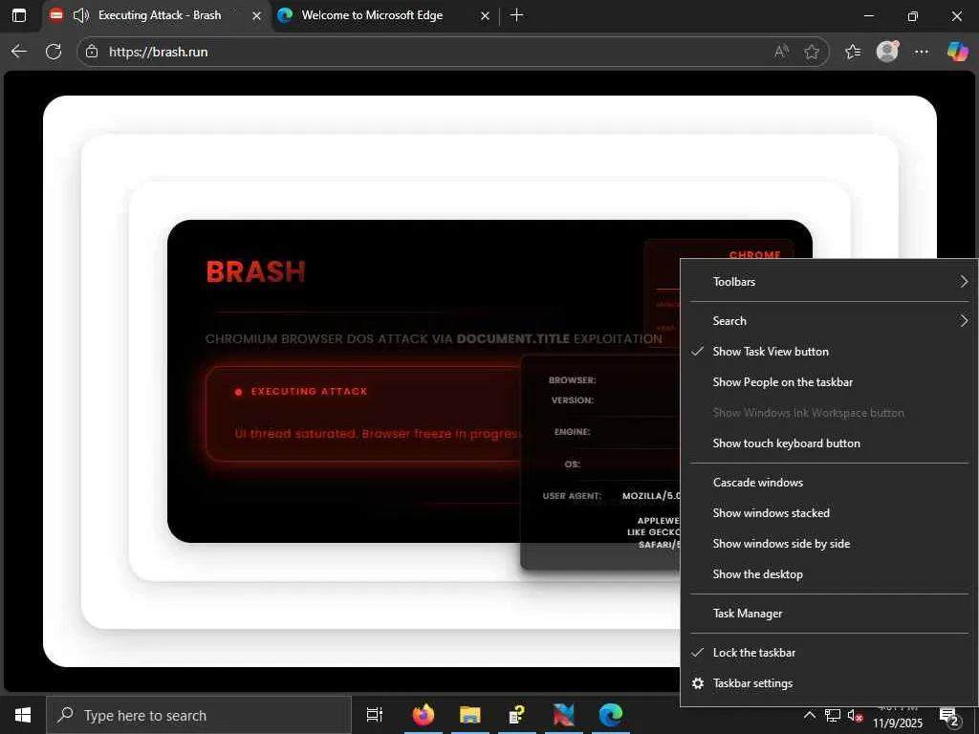
Task: Show hidden system tray icons
Action: click(x=809, y=715)
